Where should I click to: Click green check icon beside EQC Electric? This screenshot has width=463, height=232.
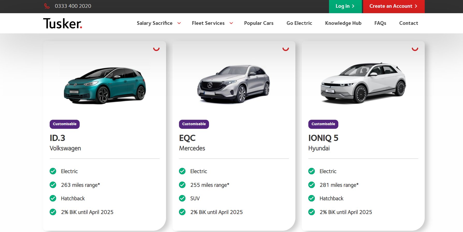coord(182,171)
